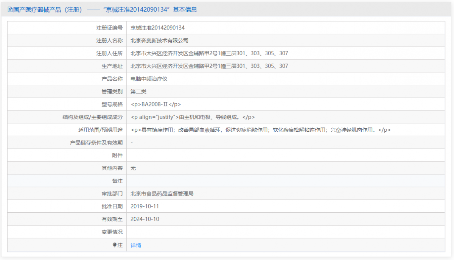Click the 生产地址 row label

click(x=112, y=66)
